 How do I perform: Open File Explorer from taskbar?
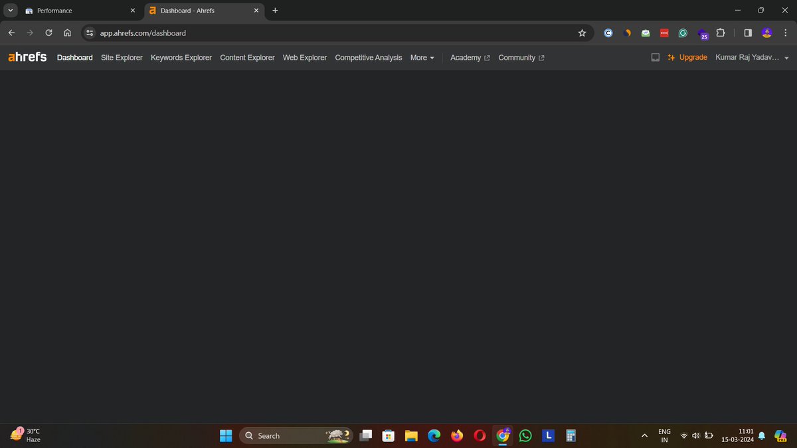[411, 435]
